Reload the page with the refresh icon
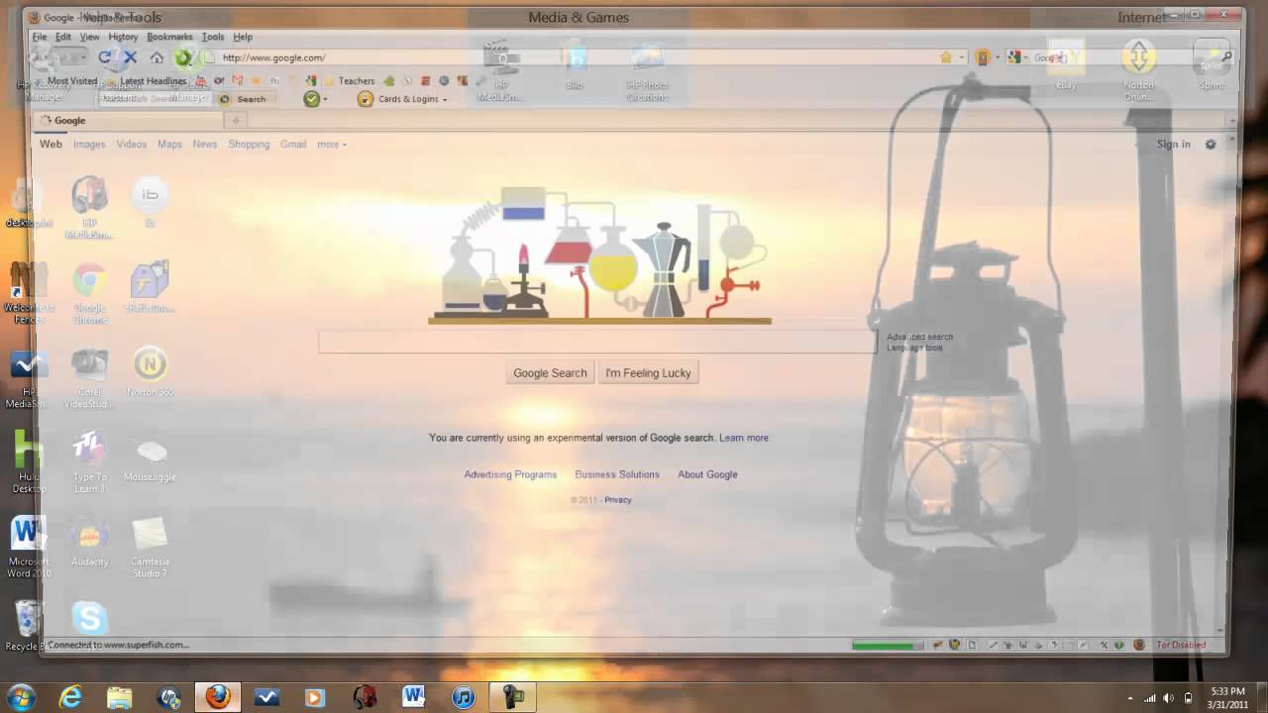Image resolution: width=1268 pixels, height=713 pixels. (105, 57)
